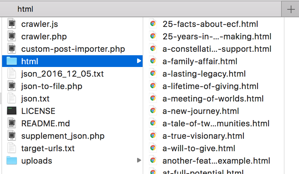The image size is (299, 174).
Task: Click Chrome icon beside a-meeting-of-worlds.html
Action: coord(153,98)
